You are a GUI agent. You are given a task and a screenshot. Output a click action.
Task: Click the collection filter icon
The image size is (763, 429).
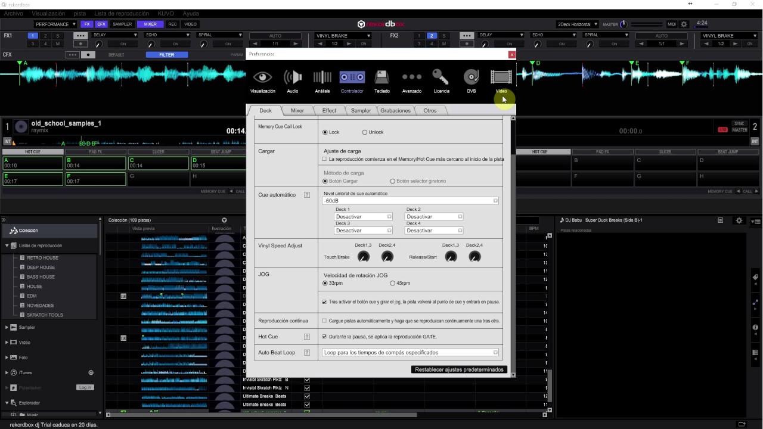tap(224, 220)
